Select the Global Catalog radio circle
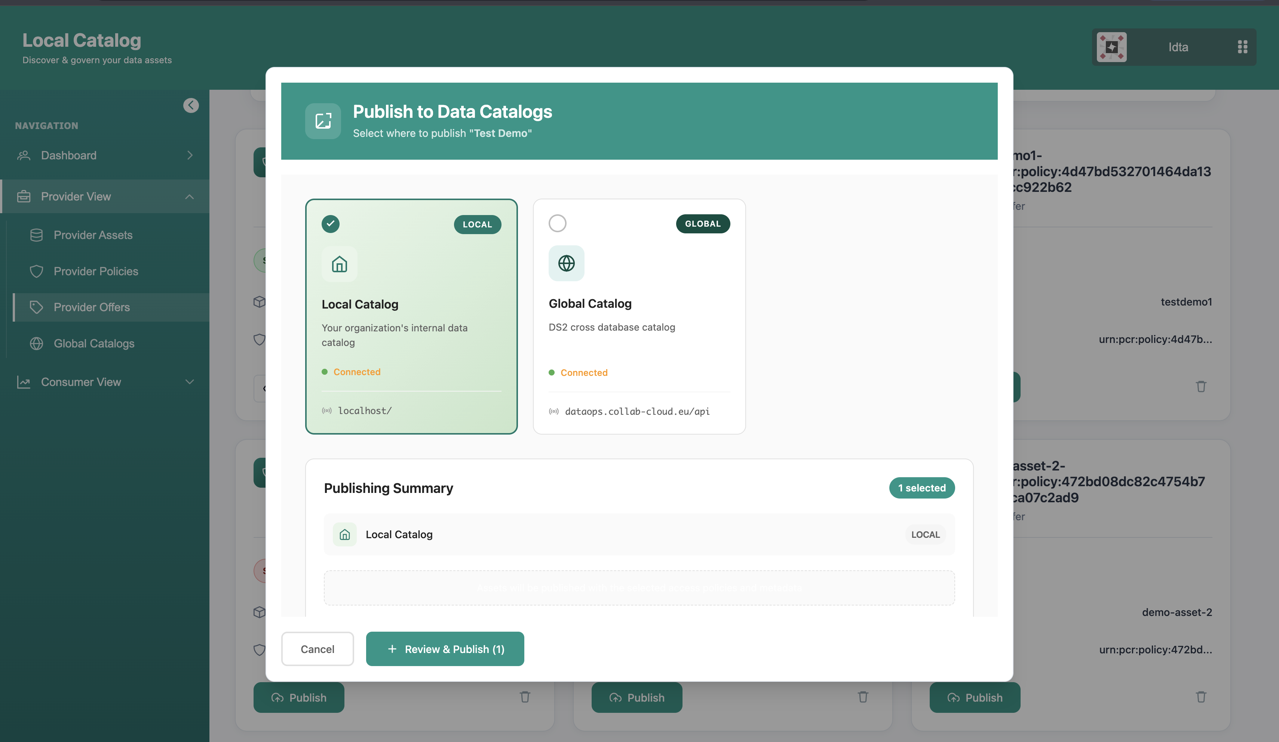This screenshot has height=742, width=1279. [557, 223]
